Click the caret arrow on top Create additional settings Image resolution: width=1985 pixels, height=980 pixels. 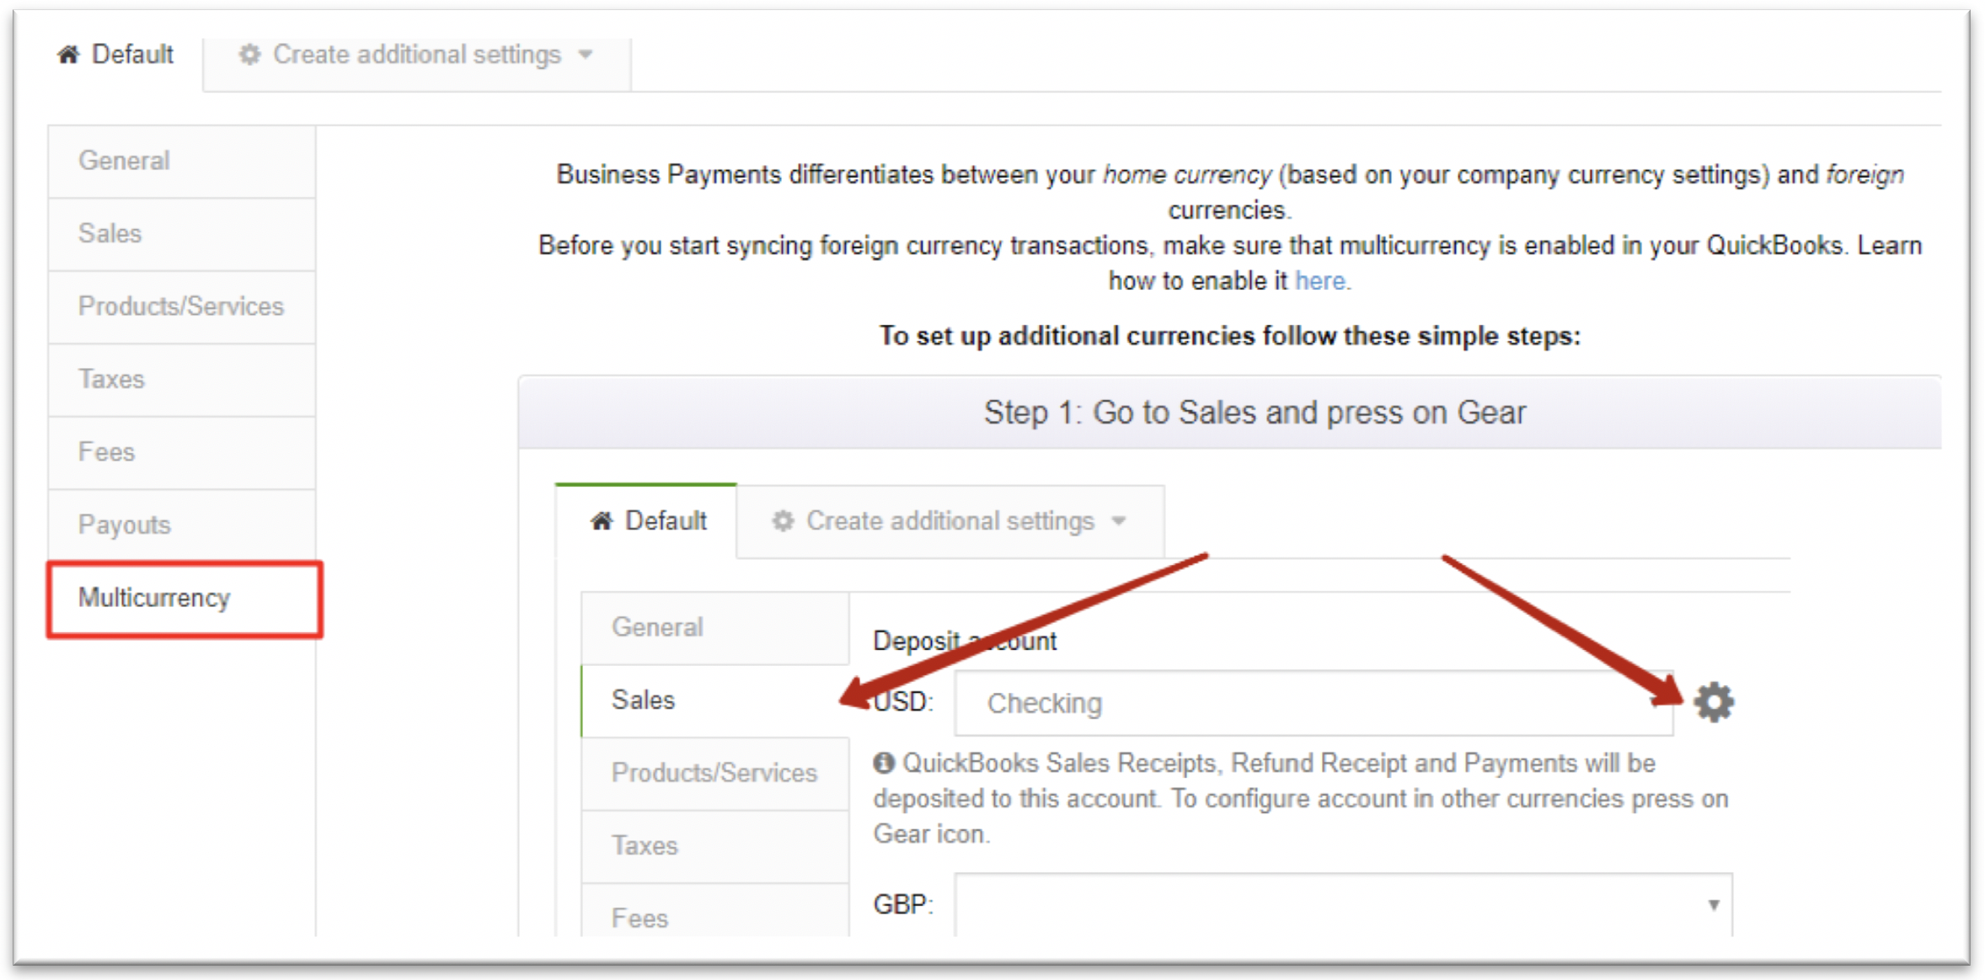coord(586,55)
